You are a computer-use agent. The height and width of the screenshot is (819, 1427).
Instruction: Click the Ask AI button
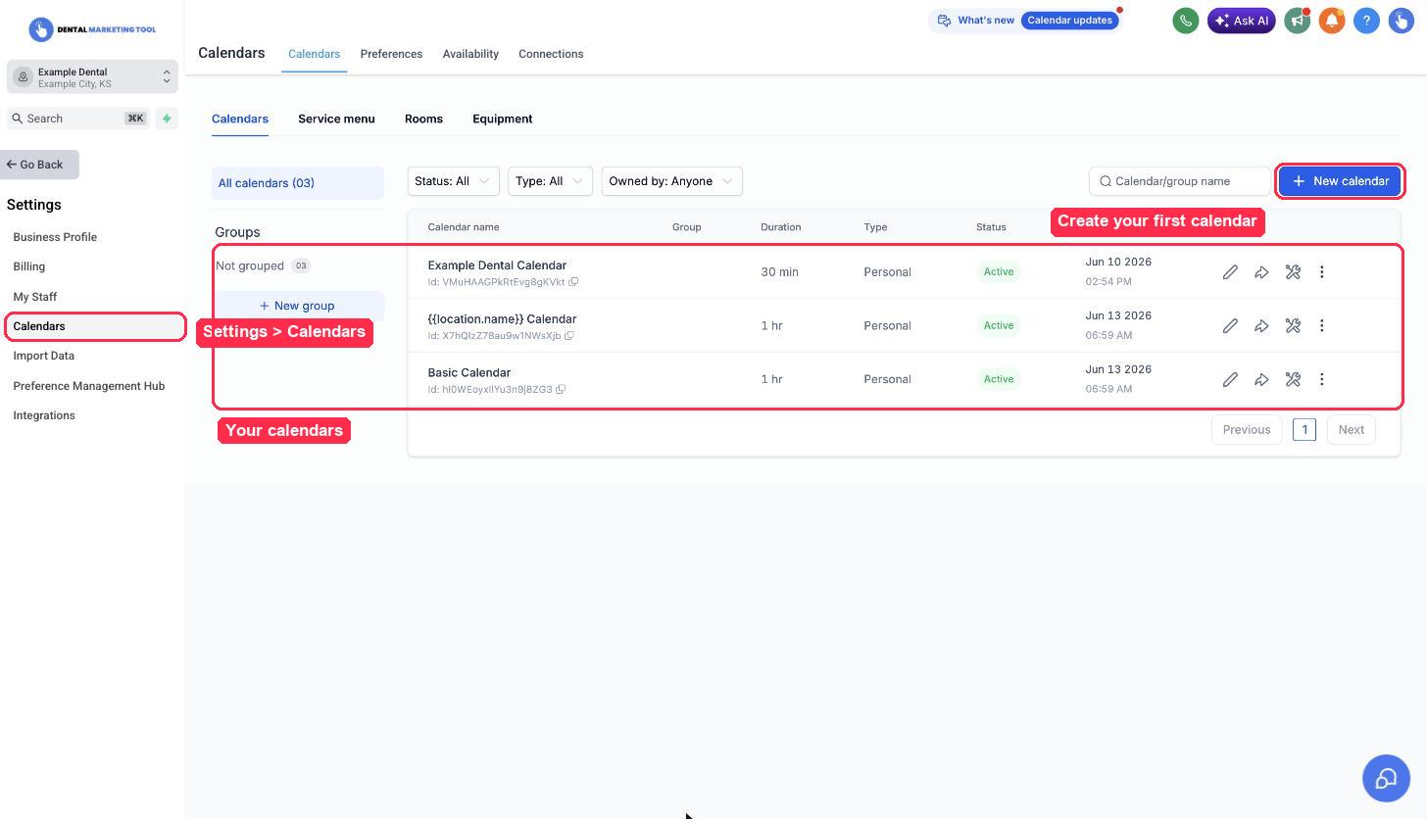[1241, 21]
